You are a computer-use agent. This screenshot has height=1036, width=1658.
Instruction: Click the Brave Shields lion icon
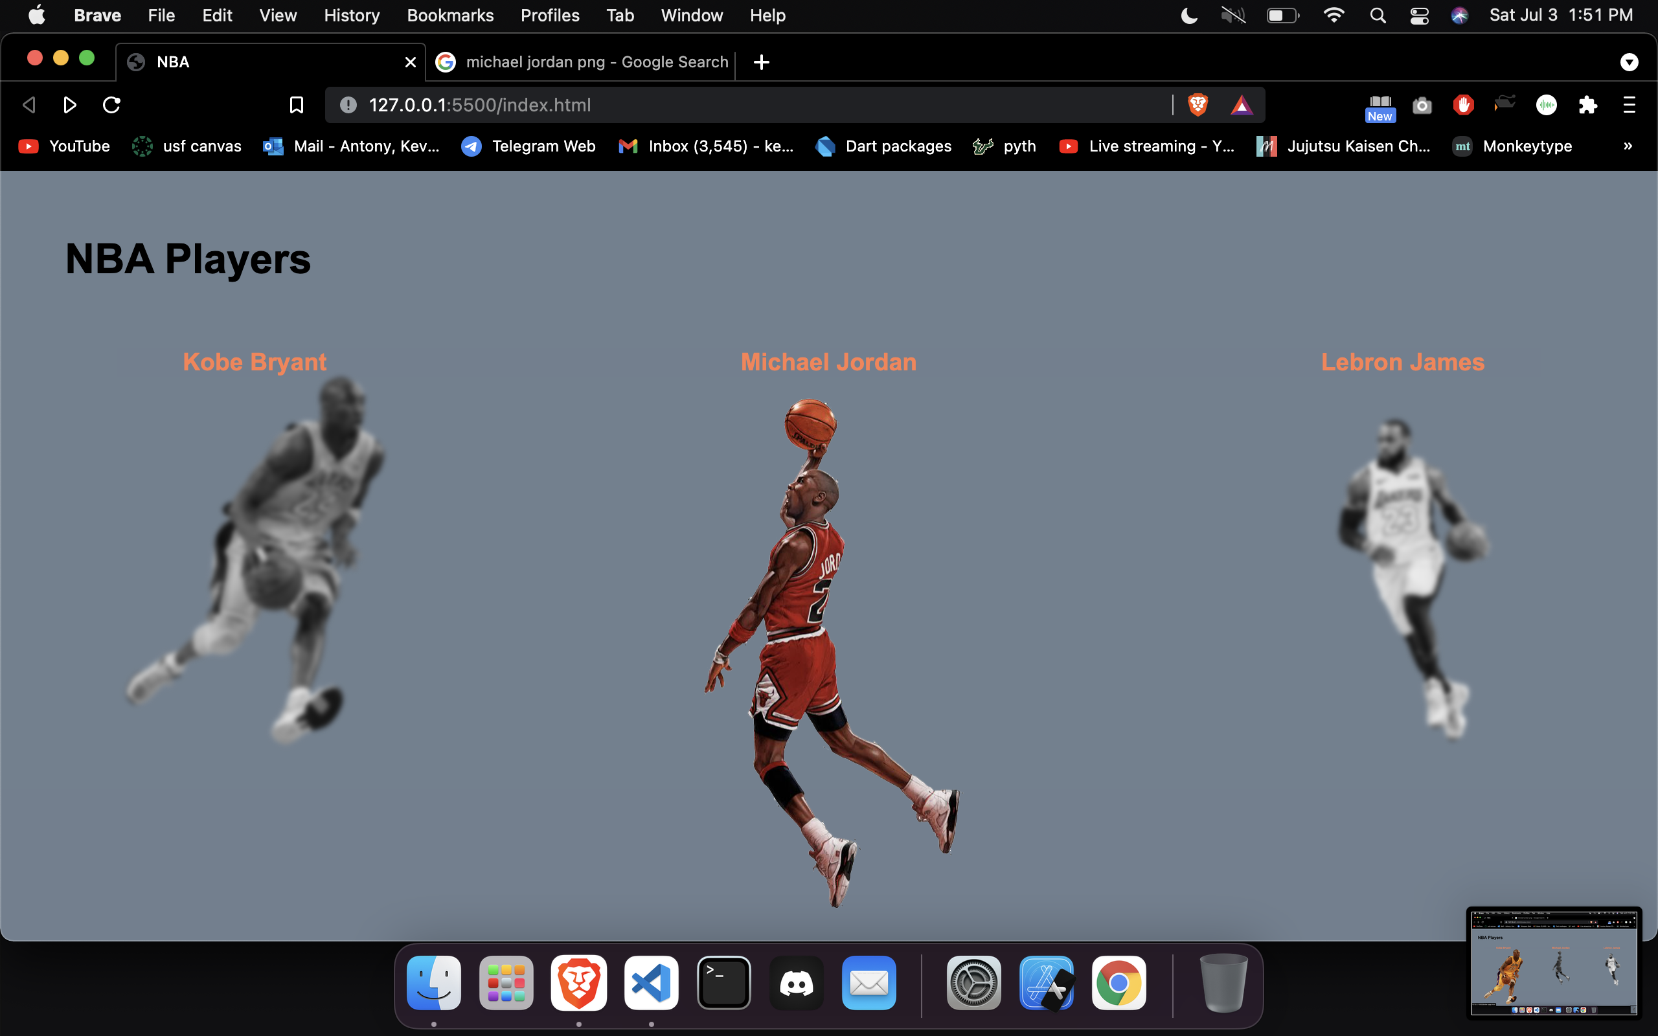coord(1198,105)
